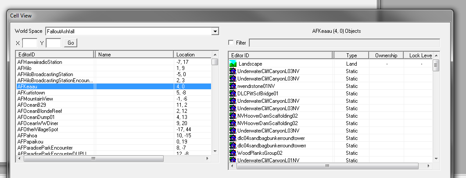466x178 pixels.
Task: Click the Landscape row's terrain icon
Action: coord(233,64)
